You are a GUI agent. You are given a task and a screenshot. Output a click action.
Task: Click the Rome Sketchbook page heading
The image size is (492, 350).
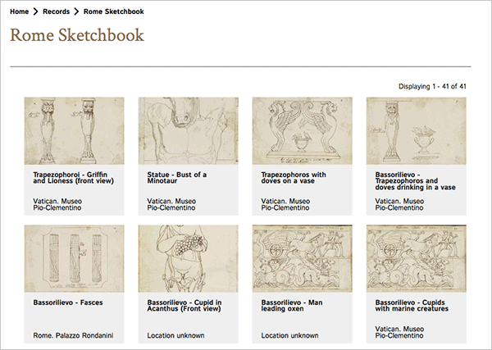77,35
